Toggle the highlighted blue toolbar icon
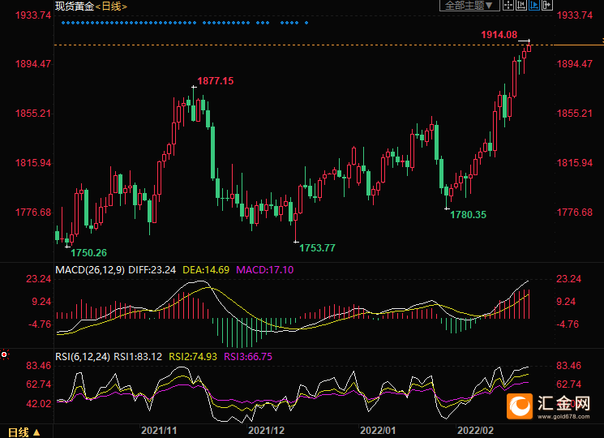Image resolution: width=604 pixels, height=438 pixels. click(x=534, y=5)
